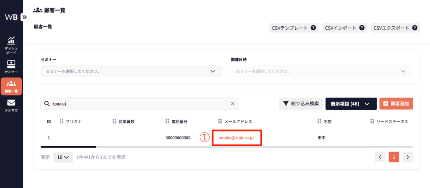Open the mail magazine sidebar icon

tap(11, 105)
